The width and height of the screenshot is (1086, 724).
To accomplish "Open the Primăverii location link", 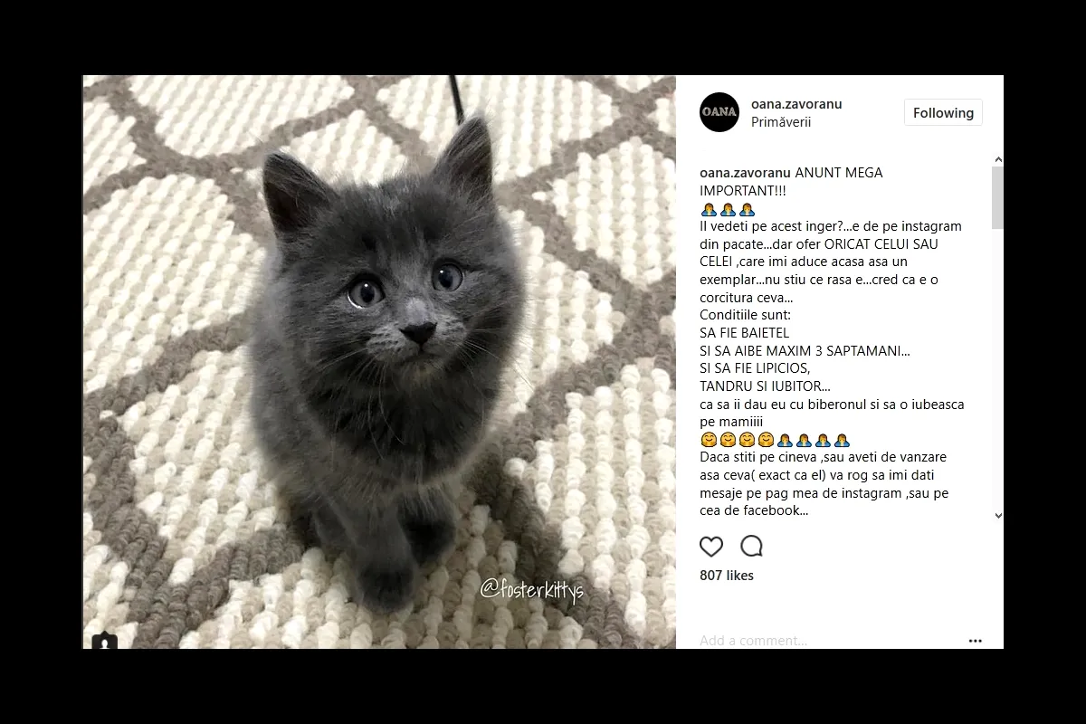I will click(x=781, y=122).
